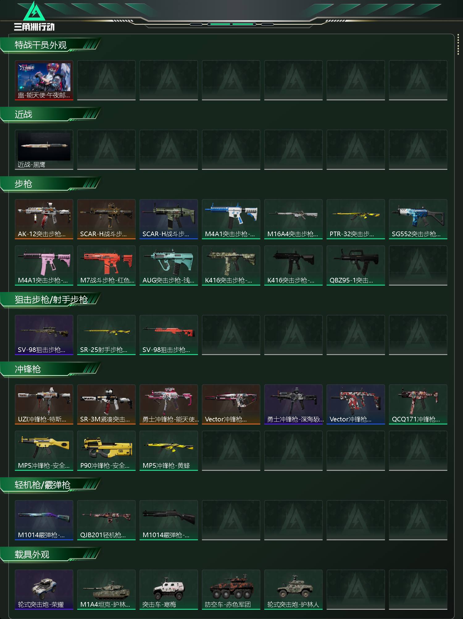Choose the UZI冲锋枪-特斯 skin
Viewport: 463px width, 619px height.
tap(44, 404)
